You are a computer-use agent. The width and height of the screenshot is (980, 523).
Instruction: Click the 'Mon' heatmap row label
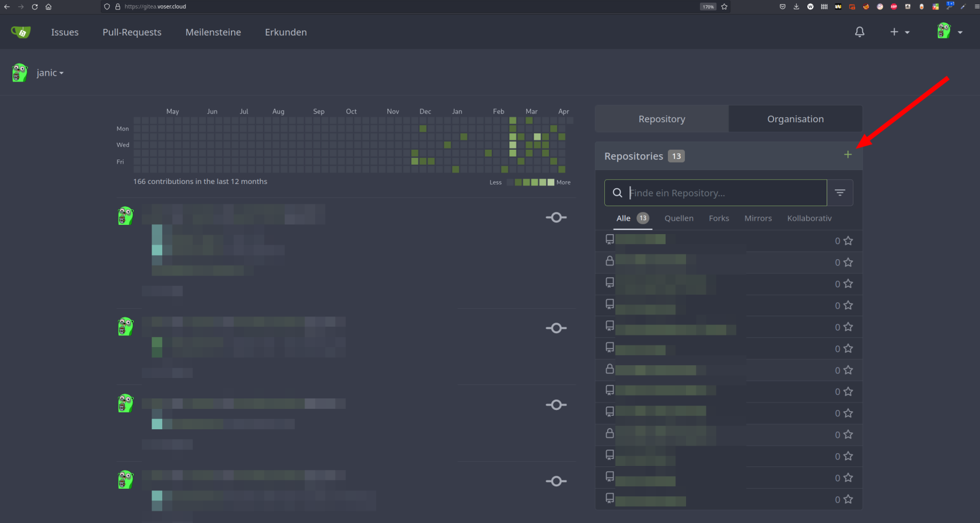click(x=123, y=129)
